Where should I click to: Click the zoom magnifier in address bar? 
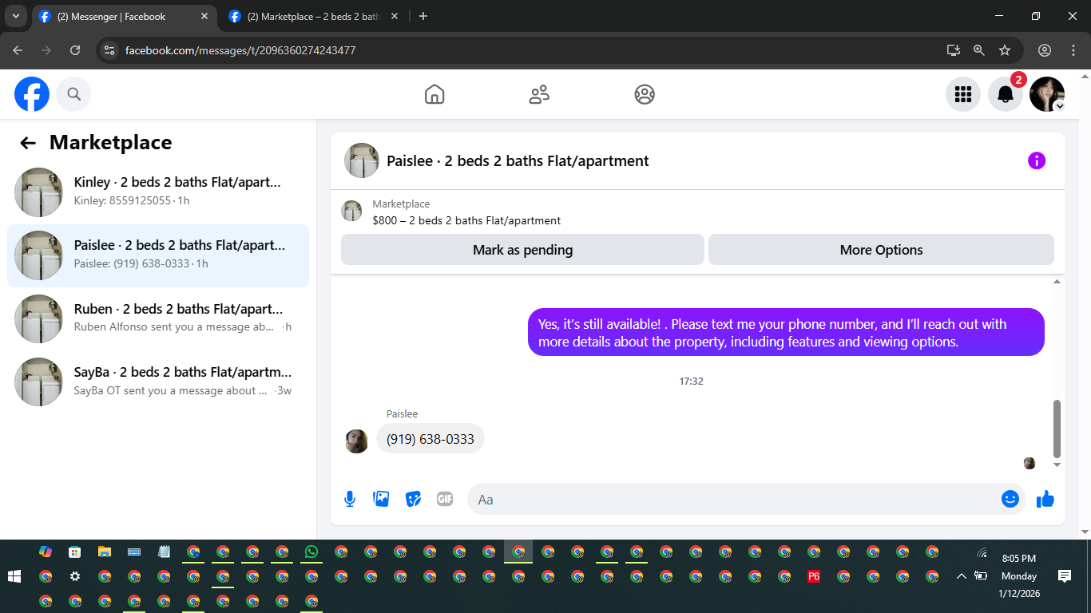[x=979, y=50]
